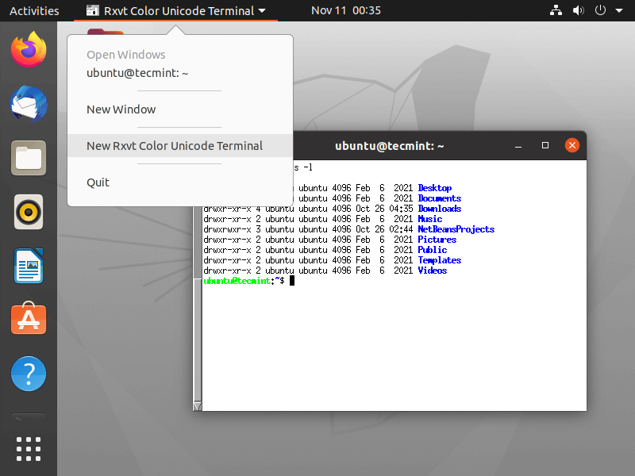635x476 pixels.
Task: Show Applications grid at dock bottom
Action: 29,449
